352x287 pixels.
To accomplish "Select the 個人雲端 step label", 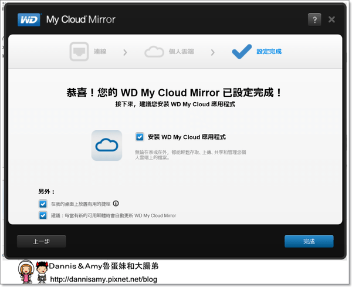I will pos(181,52).
